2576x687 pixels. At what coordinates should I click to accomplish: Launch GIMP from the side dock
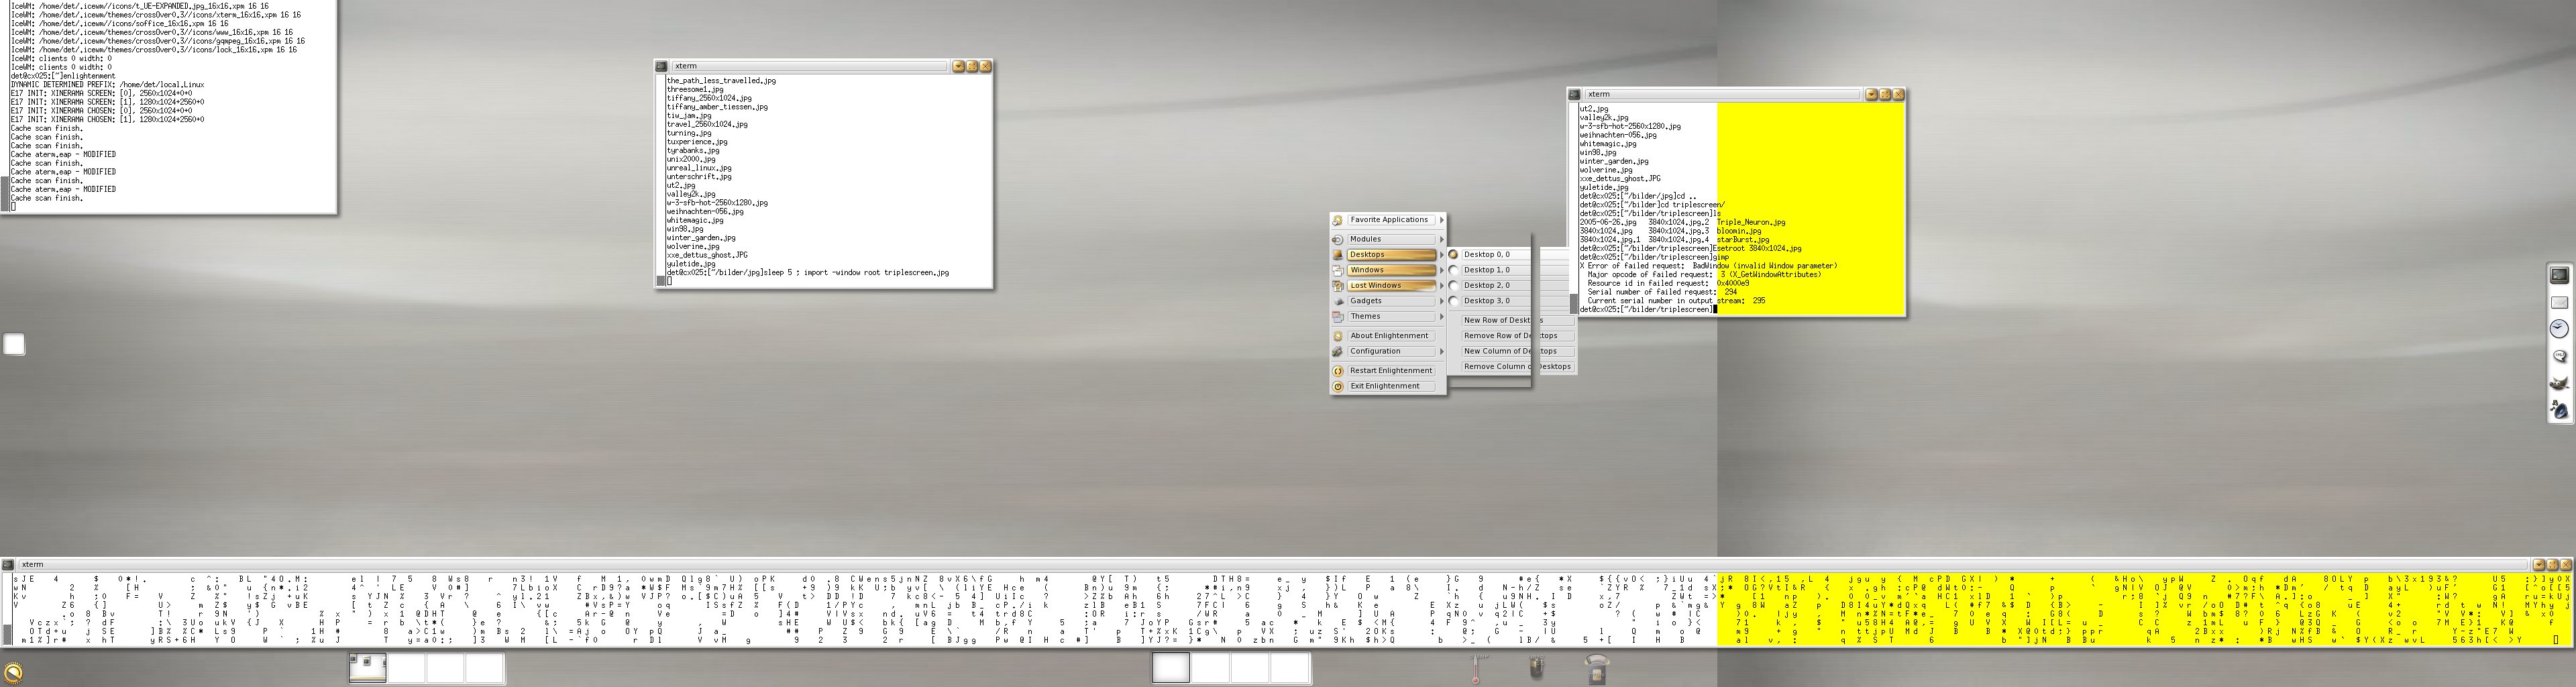(x=2559, y=383)
